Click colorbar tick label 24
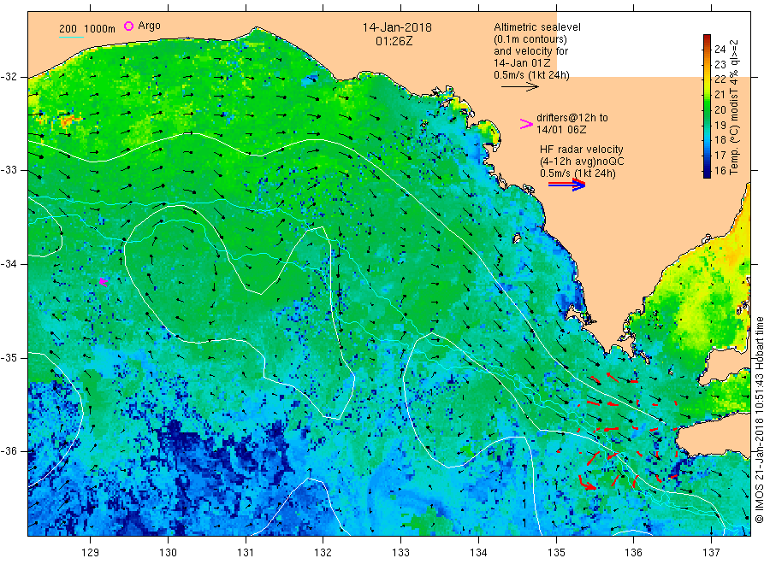 click(x=720, y=49)
